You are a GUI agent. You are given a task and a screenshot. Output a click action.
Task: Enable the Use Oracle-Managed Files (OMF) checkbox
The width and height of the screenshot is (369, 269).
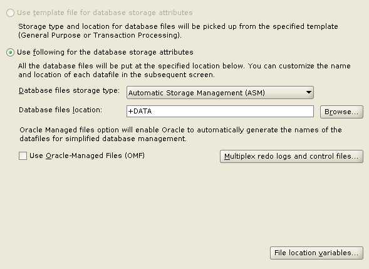[x=23, y=156]
